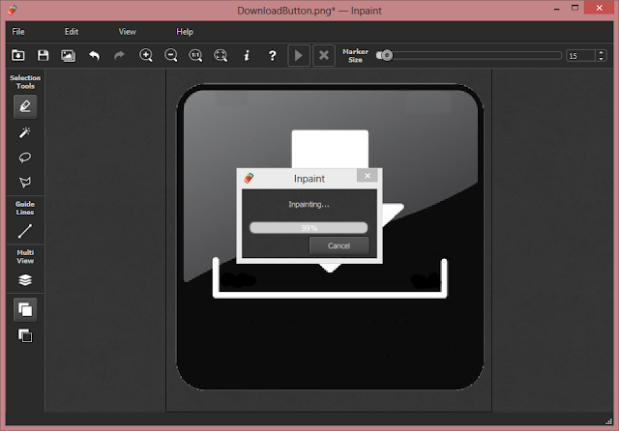Show original image toolbar icon

pyautogui.click(x=68, y=56)
